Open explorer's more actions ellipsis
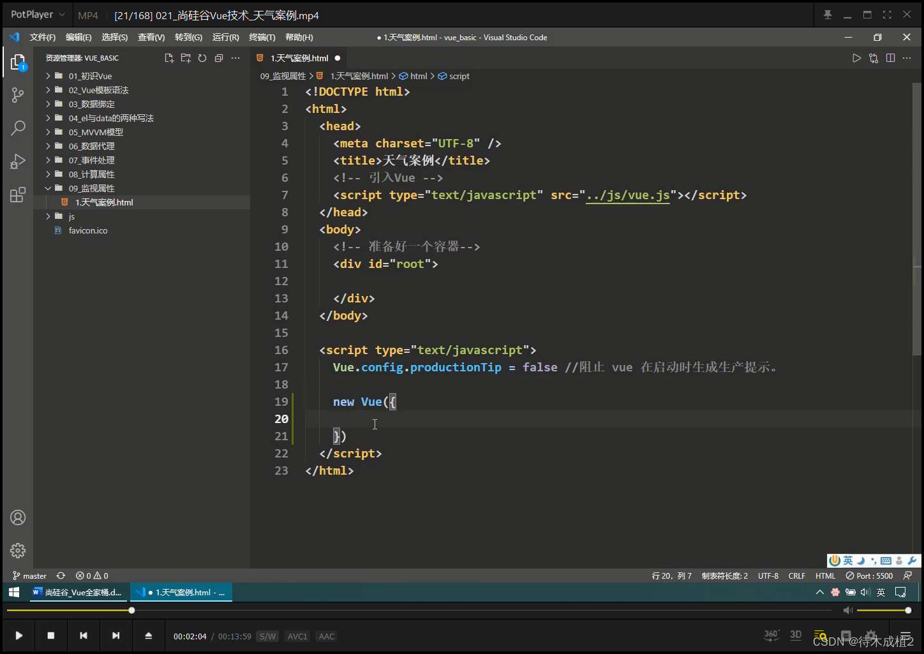This screenshot has height=654, width=924. (x=235, y=58)
